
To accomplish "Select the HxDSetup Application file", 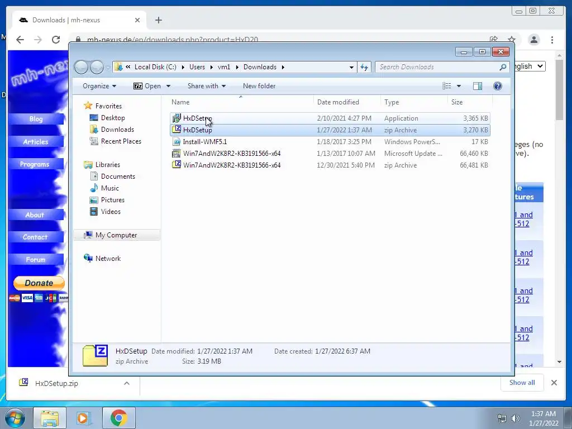I will [330, 118].
